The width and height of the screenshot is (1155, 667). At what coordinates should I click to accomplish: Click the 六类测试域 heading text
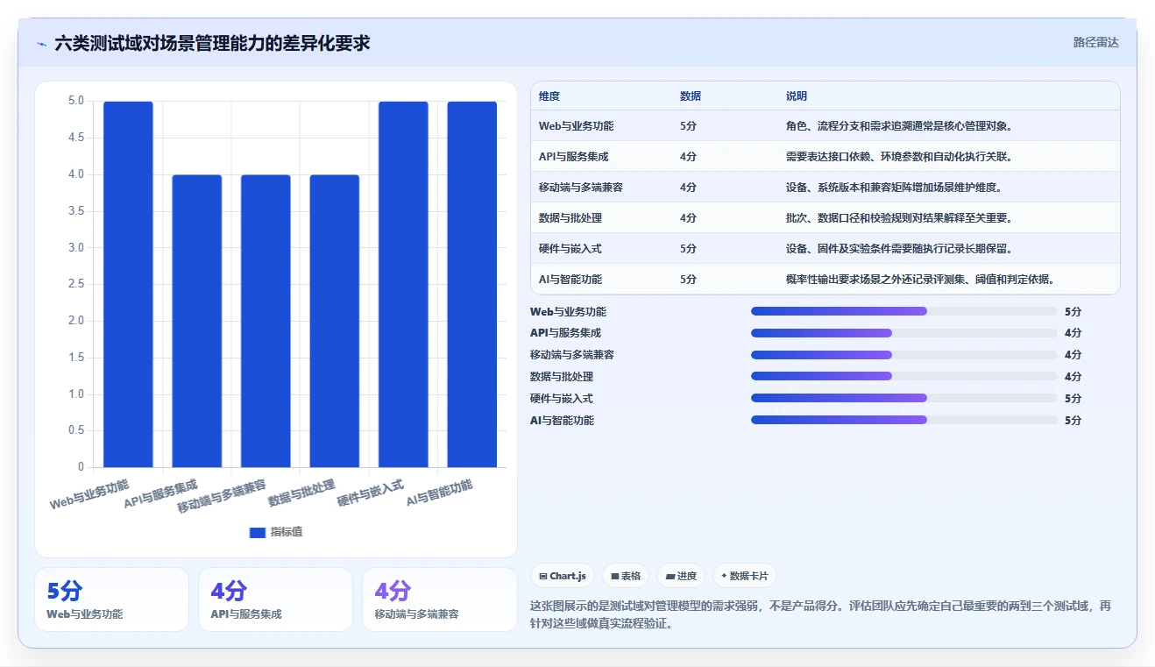point(212,43)
